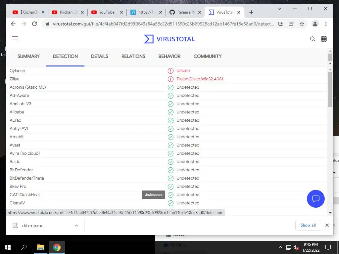This screenshot has height=254, width=339.
Task: Open the COMMUNITY tab
Action: click(x=208, y=56)
